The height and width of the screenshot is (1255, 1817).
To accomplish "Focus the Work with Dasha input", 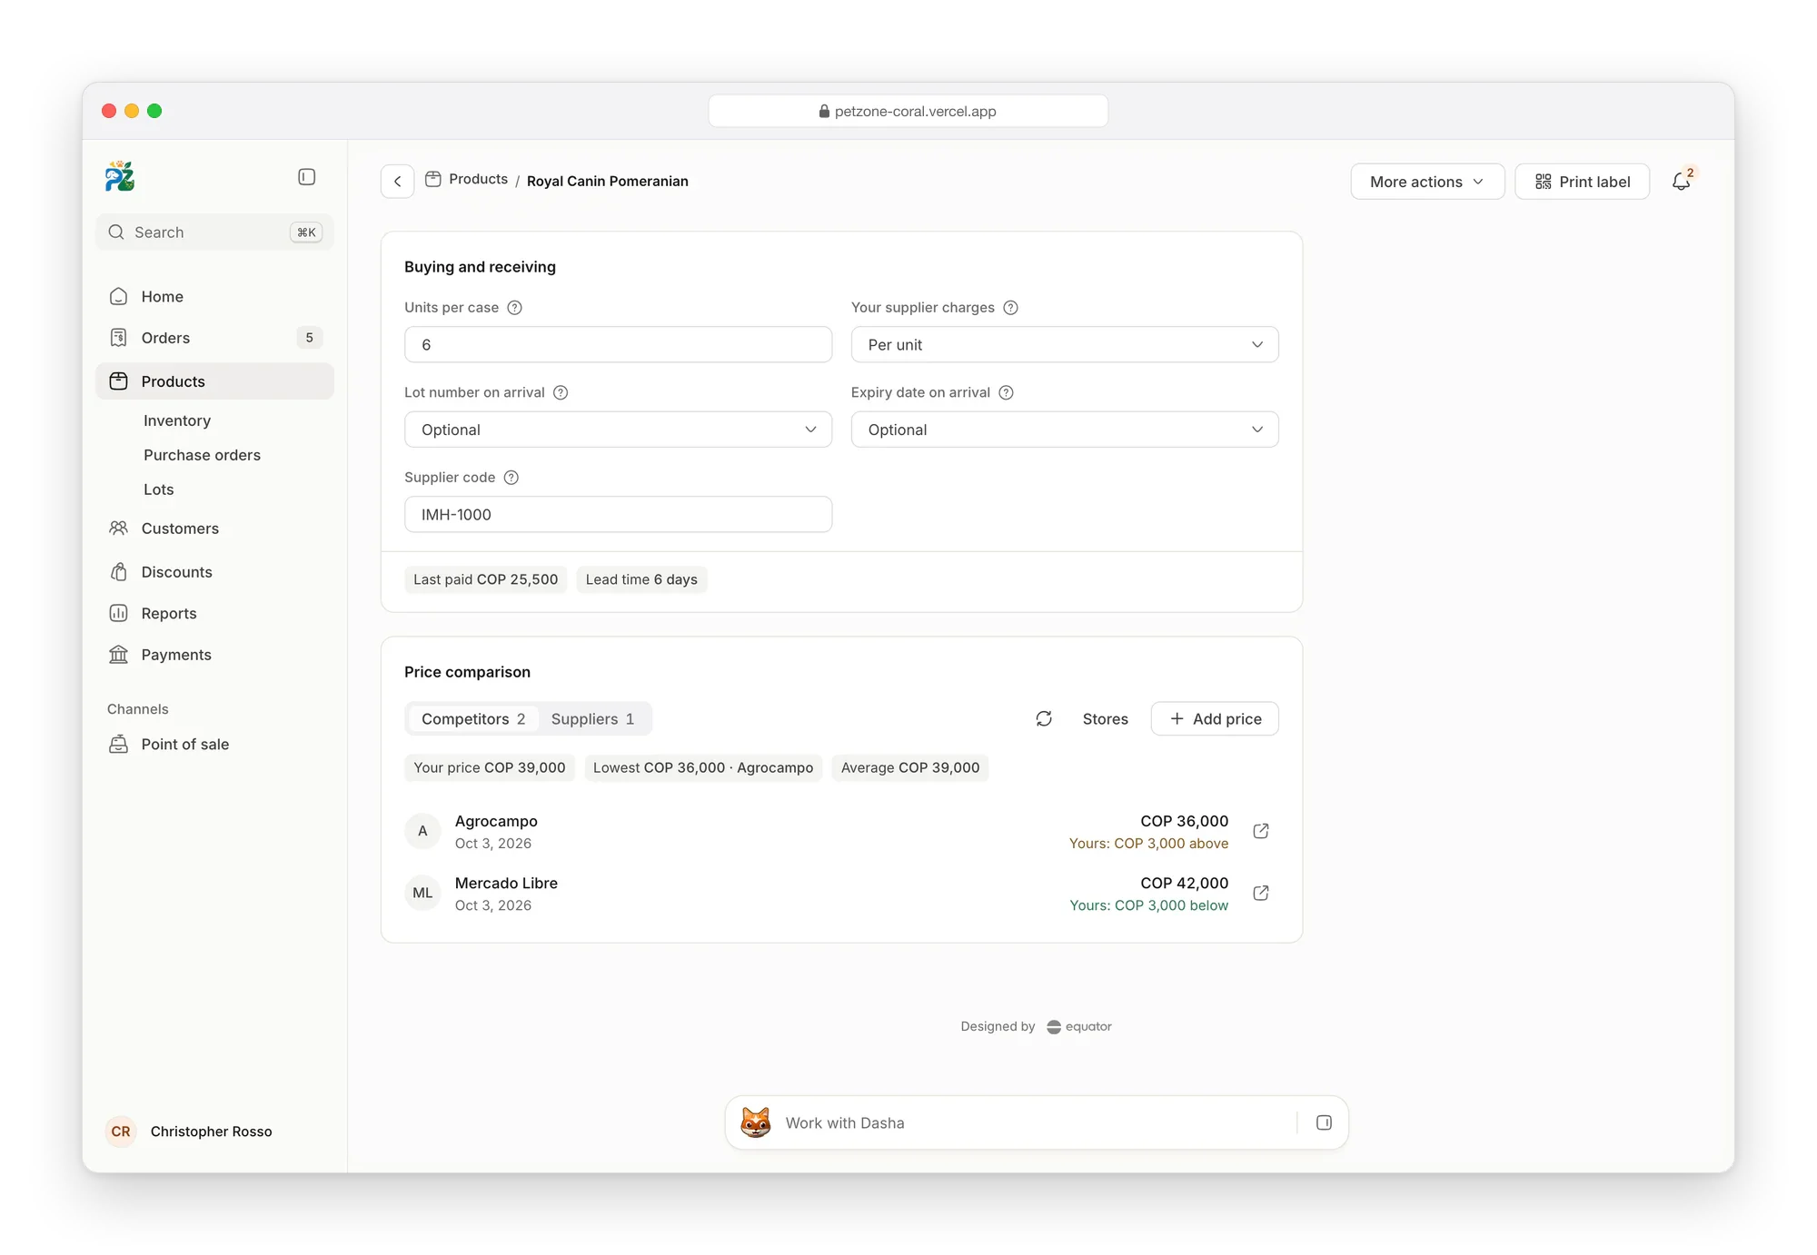I will pyautogui.click(x=1036, y=1122).
